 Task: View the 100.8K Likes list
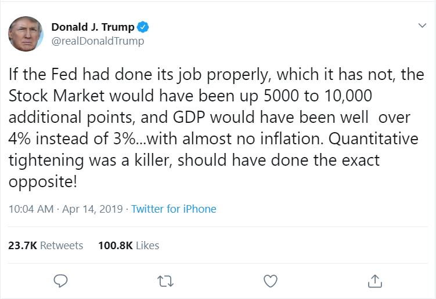click(x=129, y=246)
